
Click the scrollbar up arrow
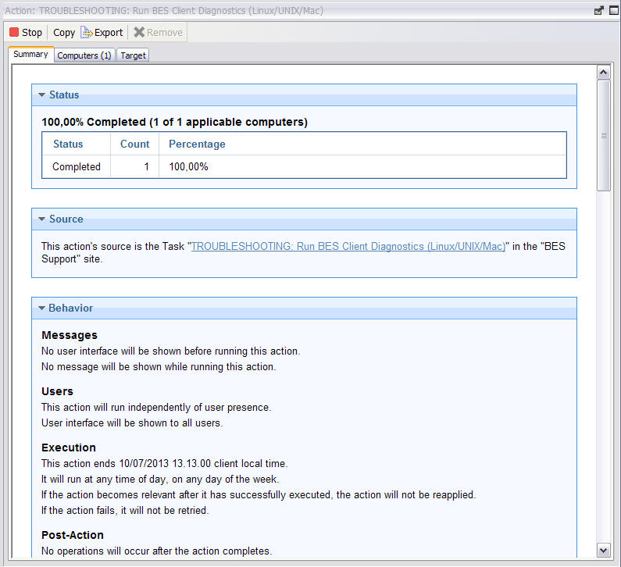click(x=603, y=73)
